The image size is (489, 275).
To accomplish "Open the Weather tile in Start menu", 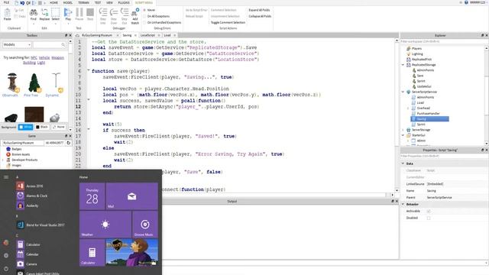I will [105, 224].
